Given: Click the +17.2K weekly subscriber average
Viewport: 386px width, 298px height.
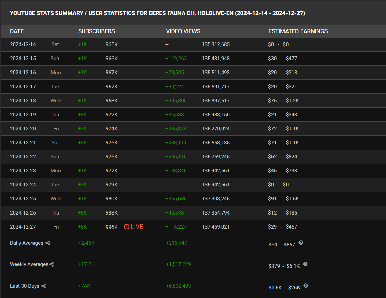Looking at the screenshot, I should (x=86, y=264).
